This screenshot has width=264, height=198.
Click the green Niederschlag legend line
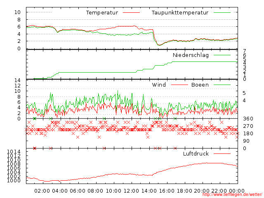(222, 55)
